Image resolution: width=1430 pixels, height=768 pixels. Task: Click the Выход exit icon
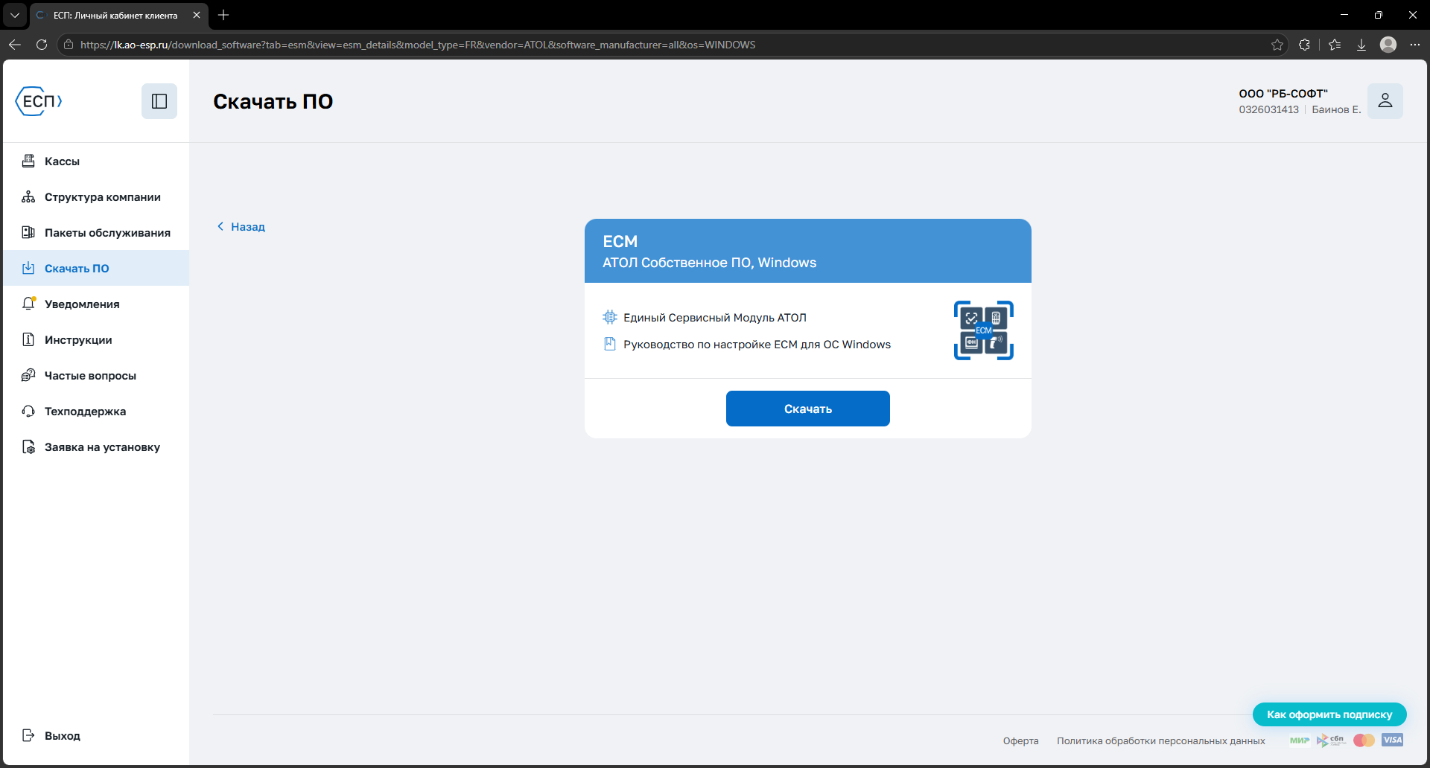[28, 735]
